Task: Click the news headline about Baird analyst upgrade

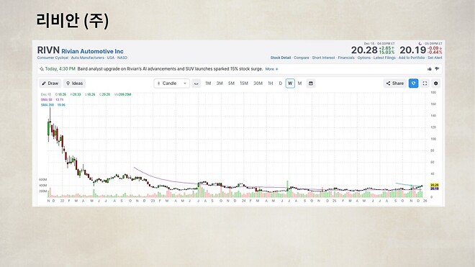Action: (170, 69)
